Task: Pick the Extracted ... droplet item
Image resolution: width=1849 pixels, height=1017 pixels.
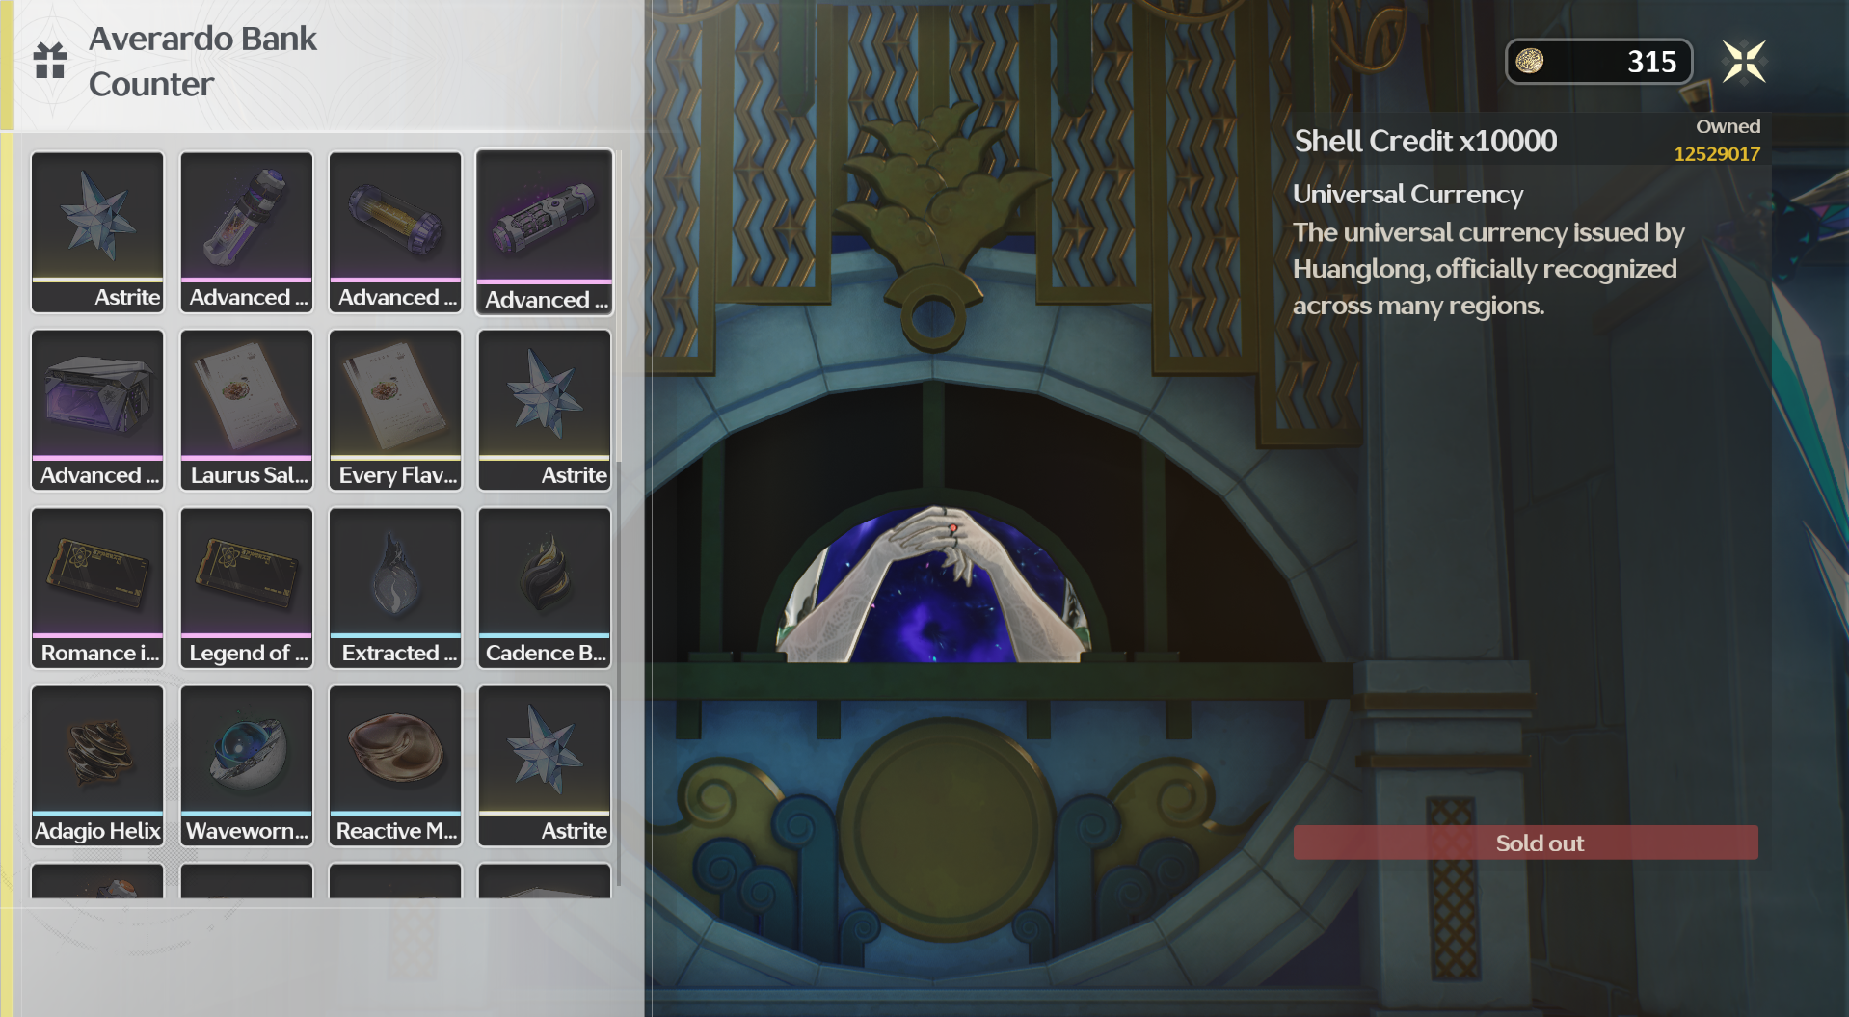Action: tap(395, 588)
